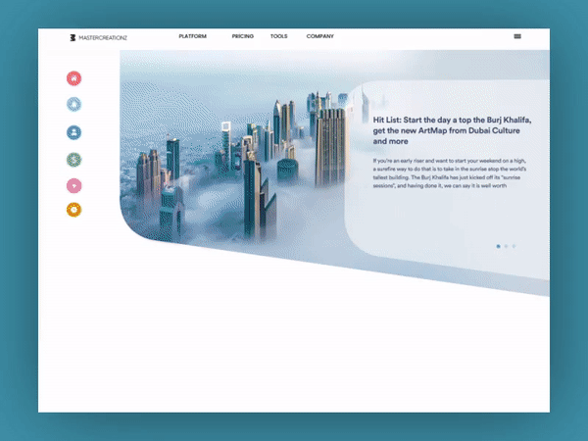Click the MasterCreationz logo icon
This screenshot has height=441, width=588.
(x=72, y=37)
